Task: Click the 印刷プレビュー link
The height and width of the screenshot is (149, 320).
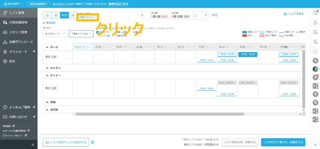Action: pyautogui.click(x=87, y=17)
